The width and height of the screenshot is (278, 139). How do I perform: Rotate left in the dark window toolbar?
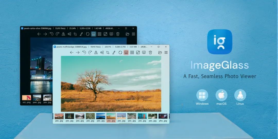(51, 34)
